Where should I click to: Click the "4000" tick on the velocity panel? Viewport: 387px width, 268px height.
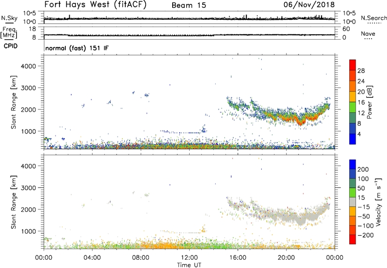[x=28, y=166]
